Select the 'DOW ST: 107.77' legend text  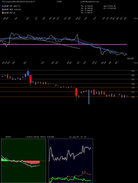12,6
